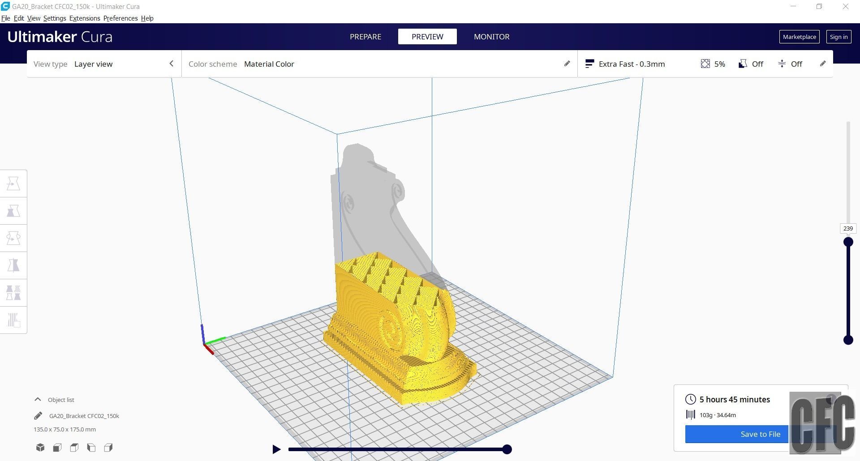The image size is (860, 461).
Task: Open the Help menu
Action: (x=147, y=18)
